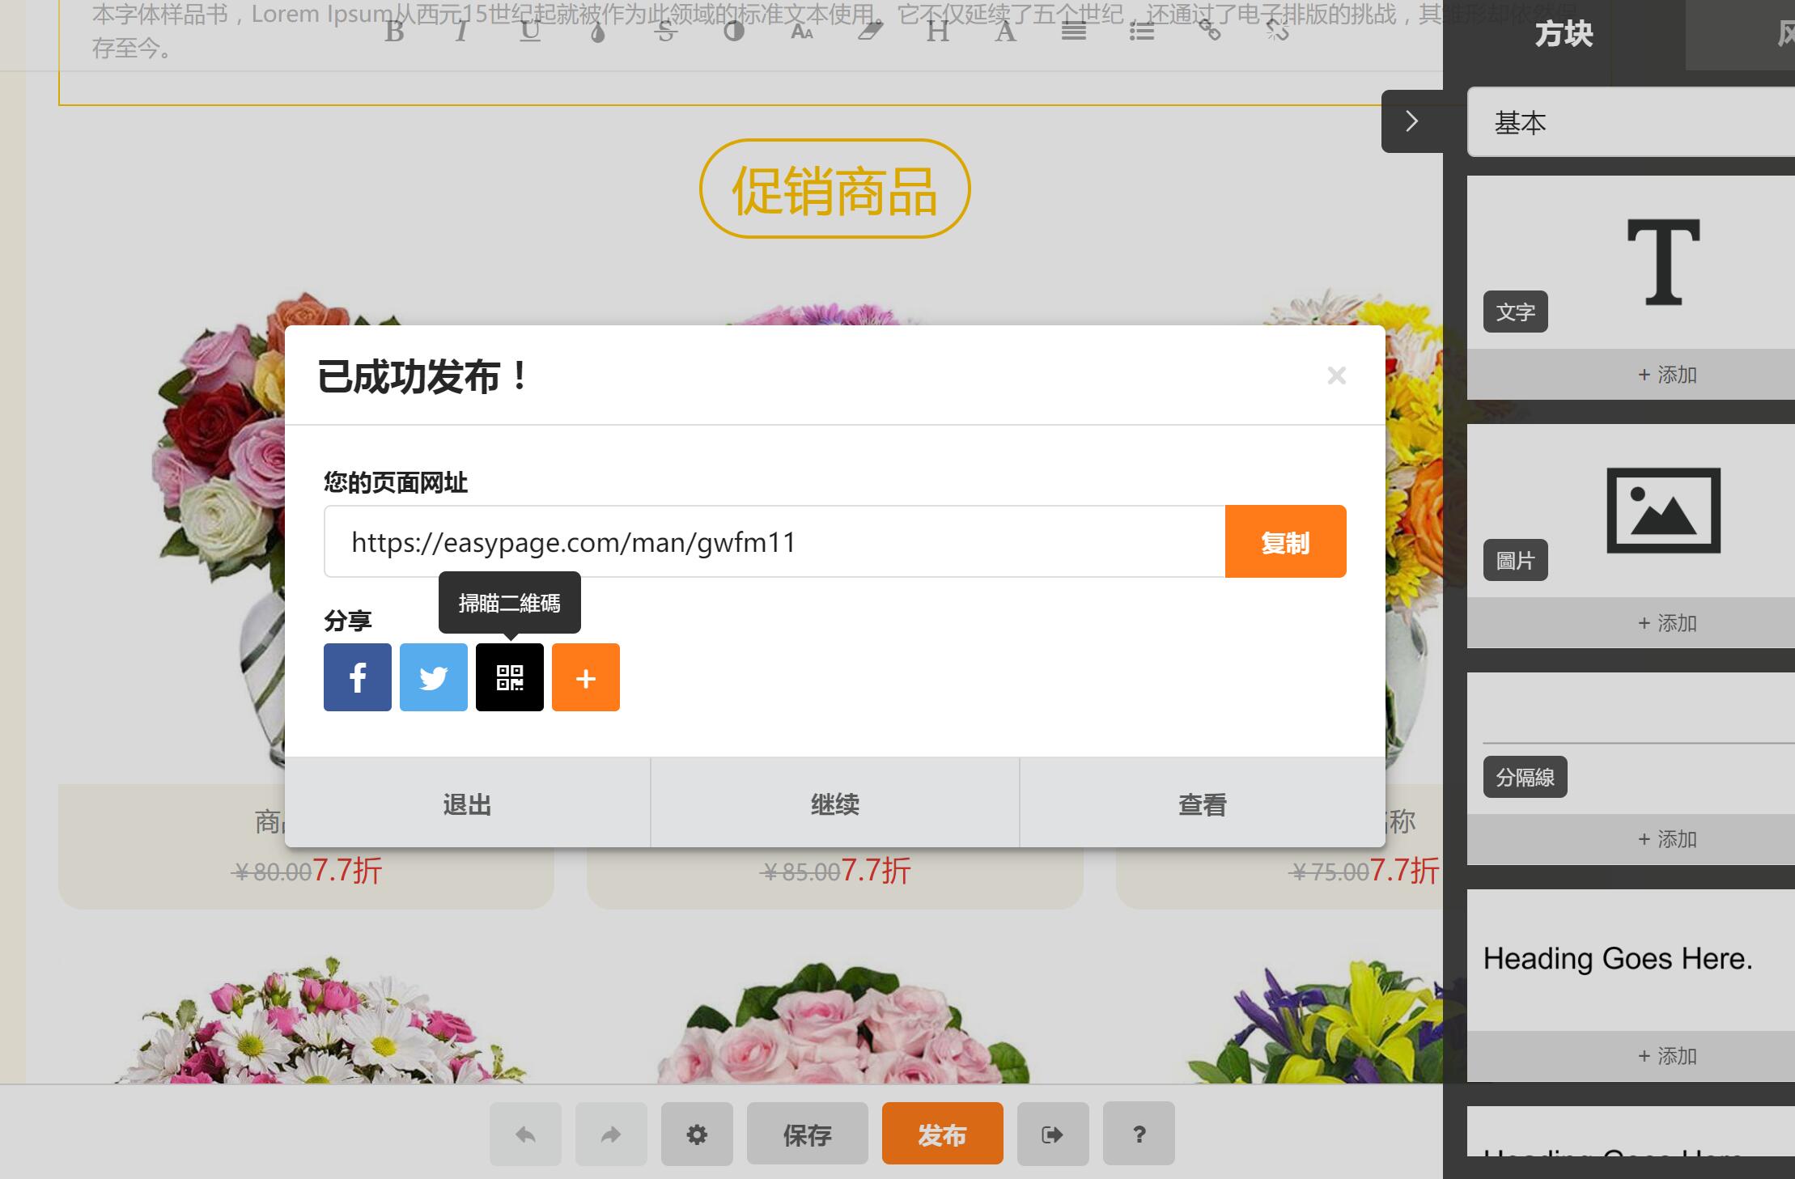Viewport: 1795px width, 1179px height.
Task: Click the 促销商品 heading badge
Action: pyautogui.click(x=834, y=189)
